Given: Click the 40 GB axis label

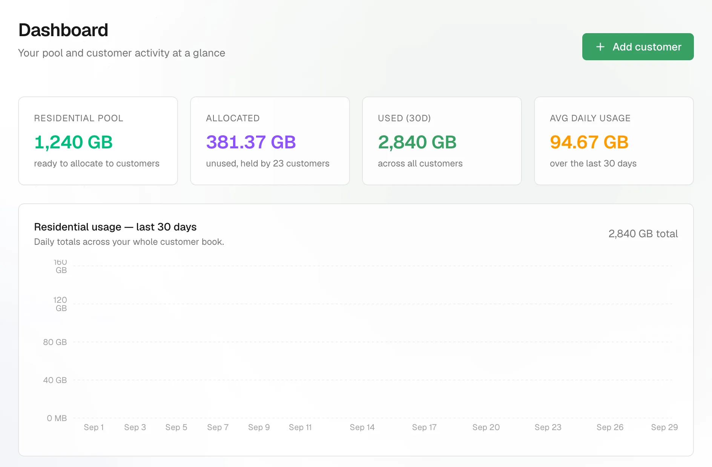Looking at the screenshot, I should tap(55, 380).
